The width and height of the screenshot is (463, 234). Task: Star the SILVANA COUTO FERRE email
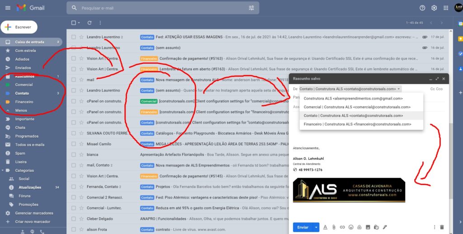point(81,133)
